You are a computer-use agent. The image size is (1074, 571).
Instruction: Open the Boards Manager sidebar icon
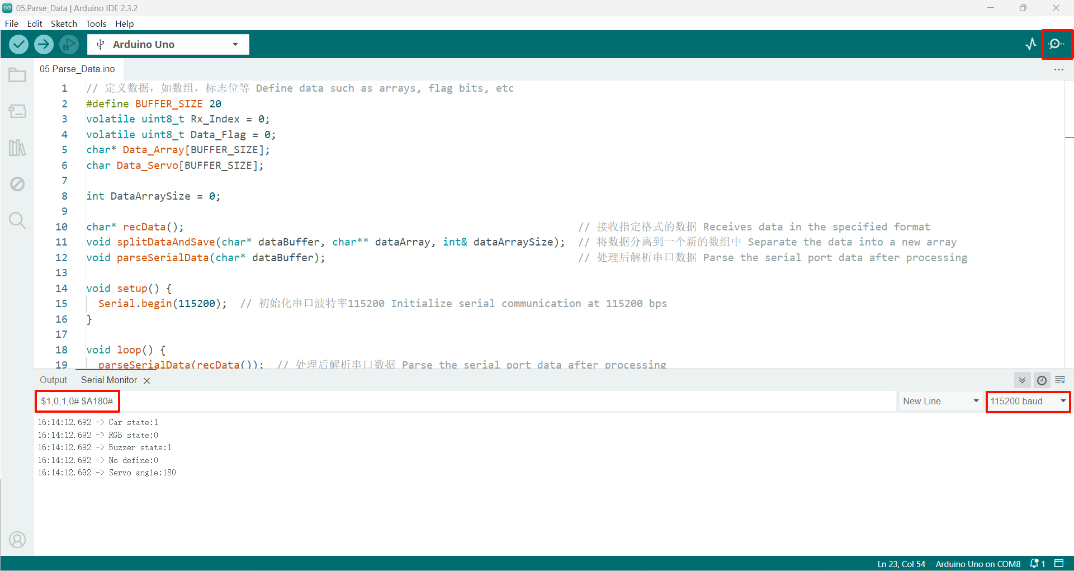point(17,111)
